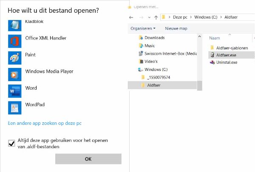The width and height of the screenshot is (255, 172).
Task: Choose the Office XML Handler app icon
Action: click(15, 41)
